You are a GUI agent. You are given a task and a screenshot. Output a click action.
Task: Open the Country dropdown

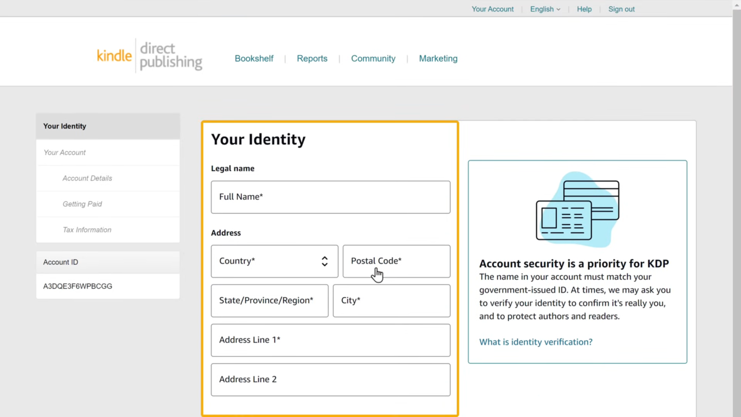tap(274, 261)
